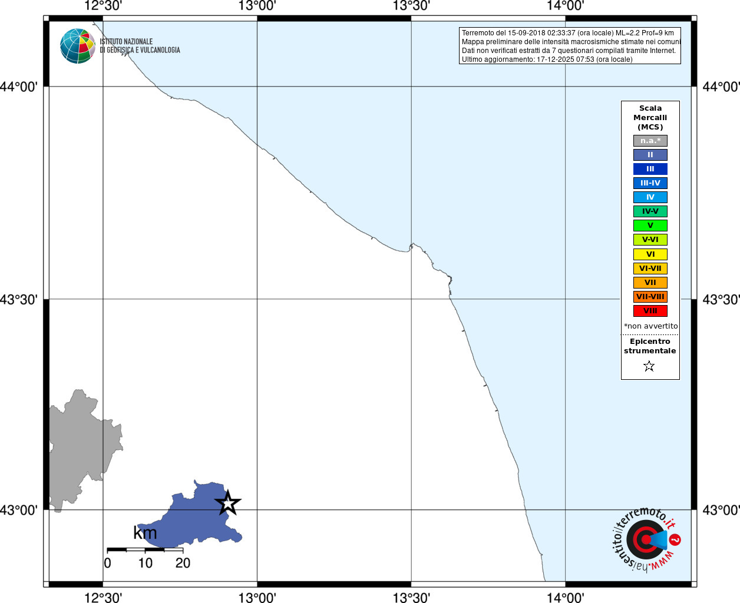The width and height of the screenshot is (740, 603).
Task: Click the '*non avvertito' legend note
Action: [651, 326]
